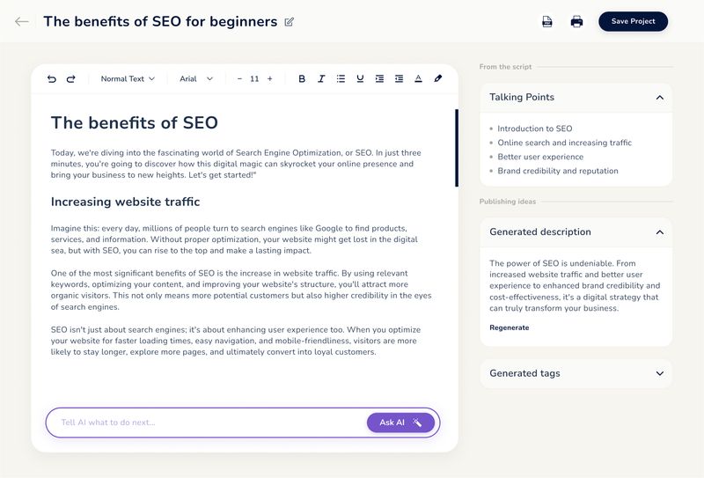This screenshot has width=704, height=478.
Task: Collapse the Talking Points section
Action: click(659, 98)
